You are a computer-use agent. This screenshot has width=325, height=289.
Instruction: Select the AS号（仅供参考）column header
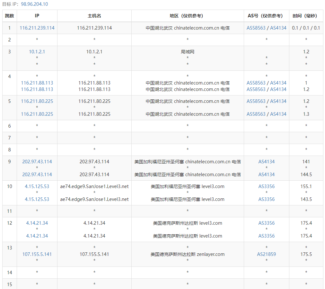(x=267, y=16)
